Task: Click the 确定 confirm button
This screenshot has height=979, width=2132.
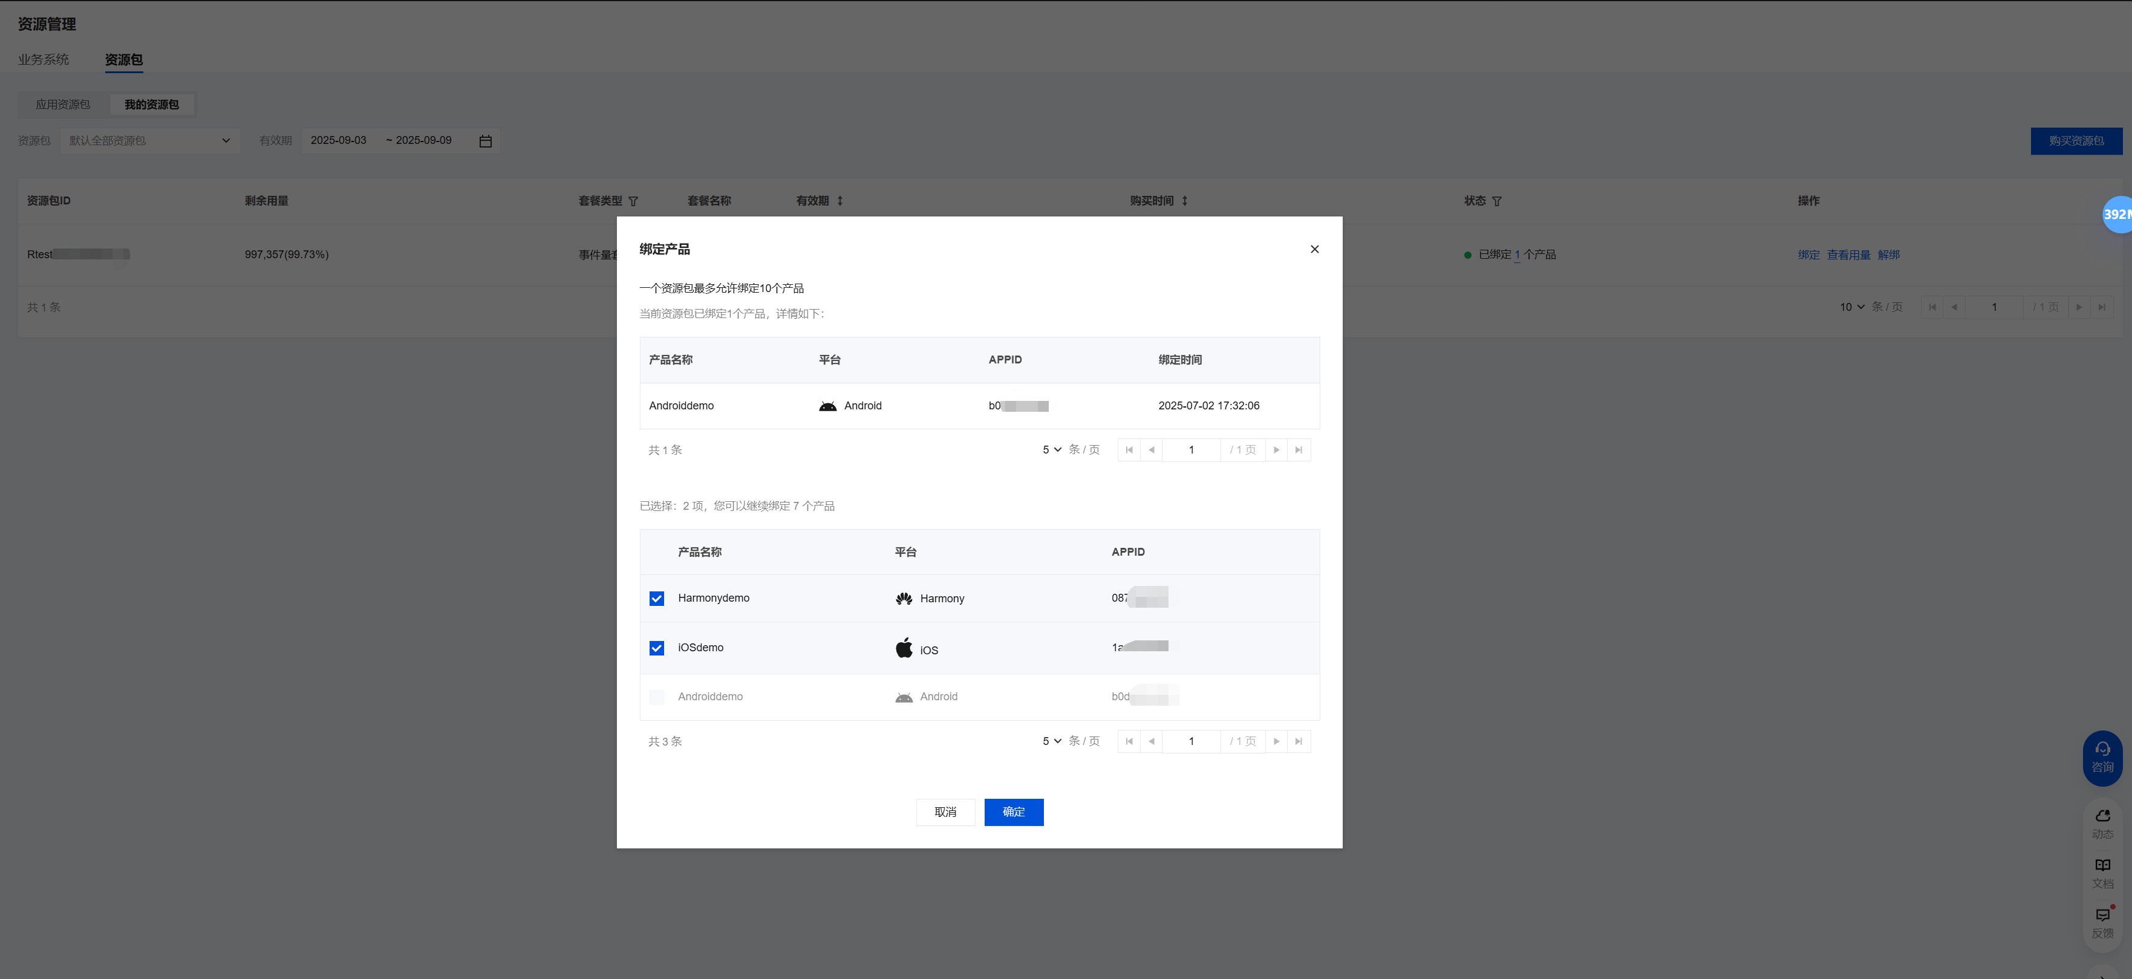Action: pyautogui.click(x=1013, y=812)
